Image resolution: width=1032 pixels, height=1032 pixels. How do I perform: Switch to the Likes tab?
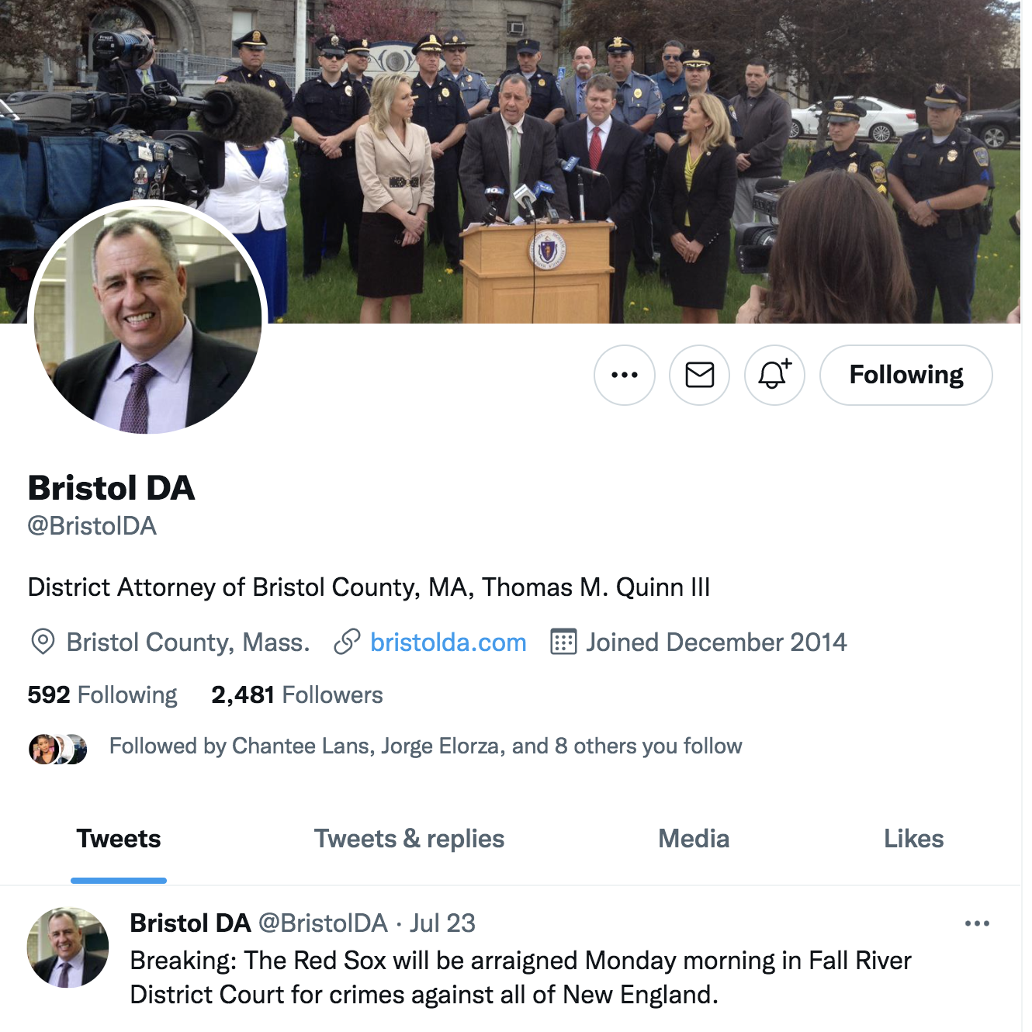coord(914,840)
